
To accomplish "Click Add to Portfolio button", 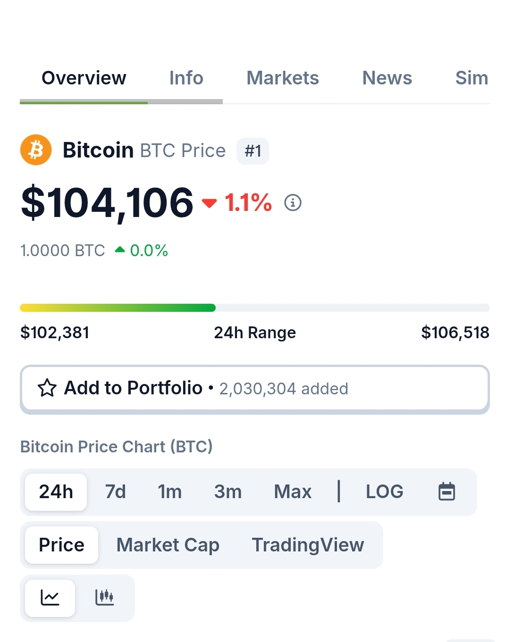I will 255,389.
